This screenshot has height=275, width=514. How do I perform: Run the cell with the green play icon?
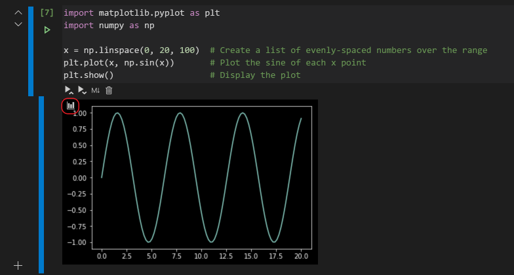click(47, 30)
